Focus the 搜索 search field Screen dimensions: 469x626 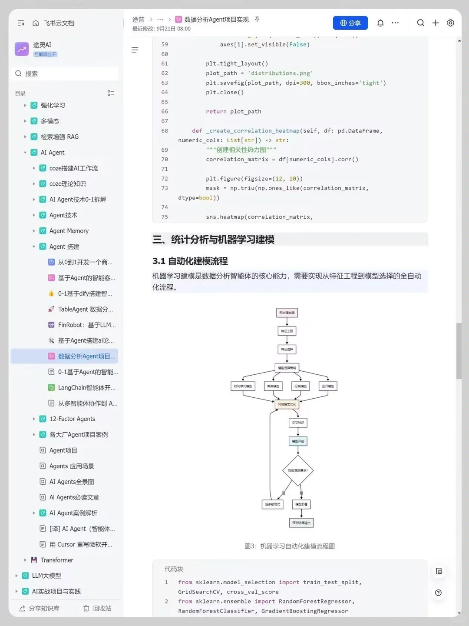[x=65, y=73]
